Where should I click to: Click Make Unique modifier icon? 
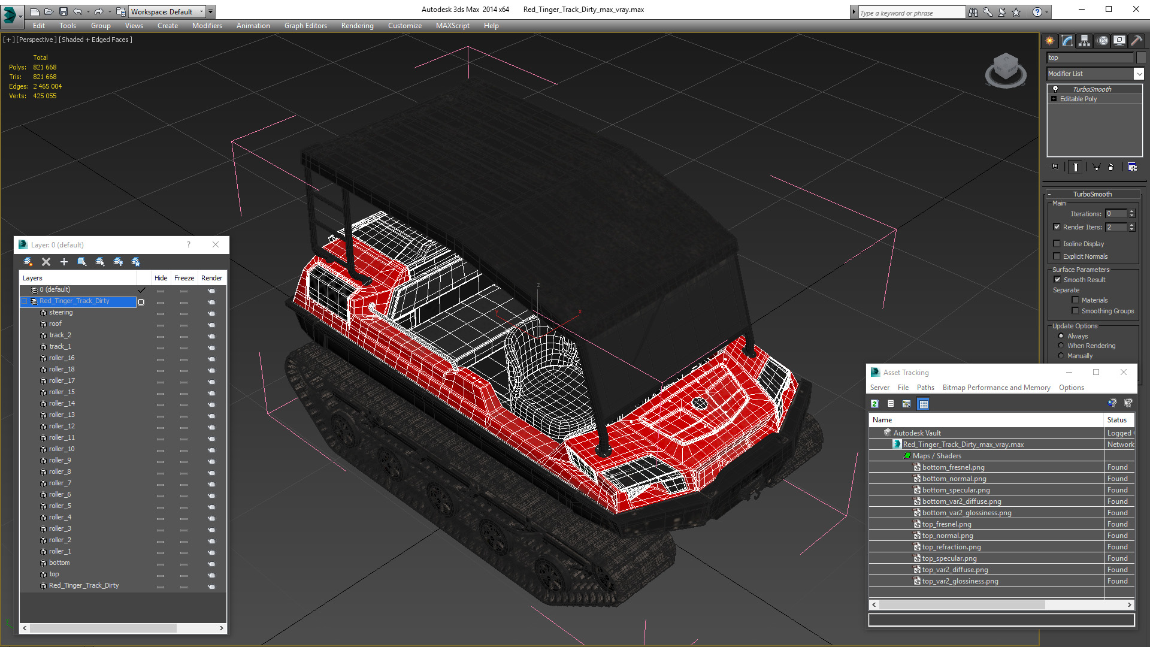click(1096, 167)
